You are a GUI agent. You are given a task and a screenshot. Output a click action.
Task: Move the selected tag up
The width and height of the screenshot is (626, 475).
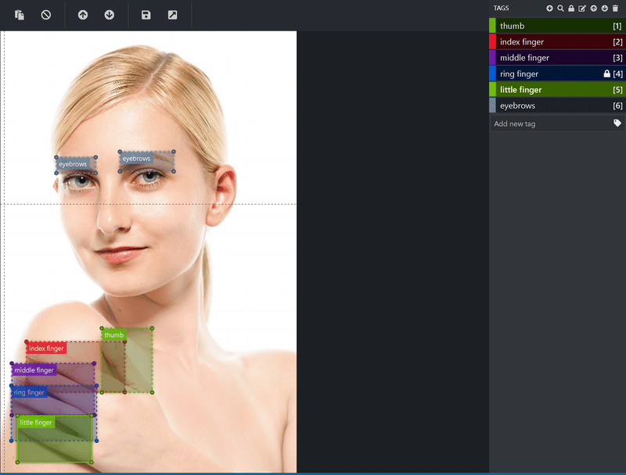point(594,9)
